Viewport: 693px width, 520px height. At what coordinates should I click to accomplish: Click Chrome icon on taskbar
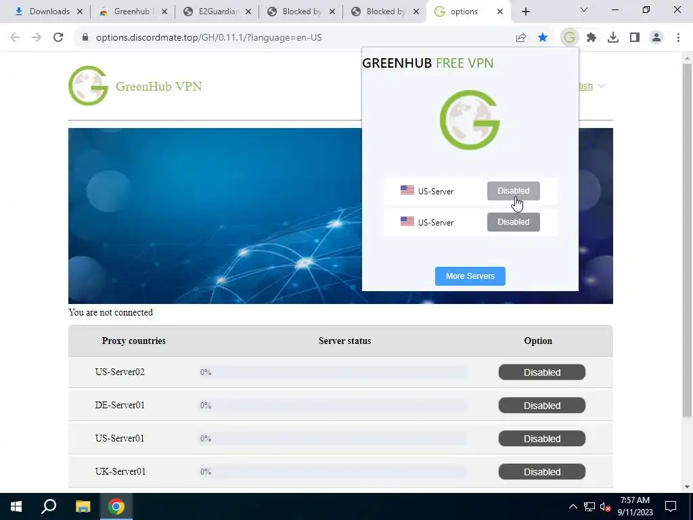click(116, 506)
